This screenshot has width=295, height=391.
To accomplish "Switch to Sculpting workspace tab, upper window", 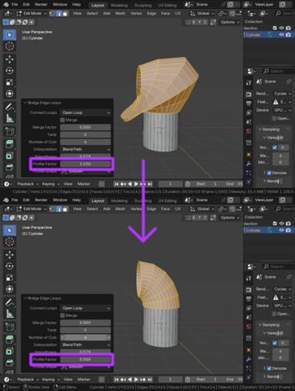I will pyautogui.click(x=143, y=5).
